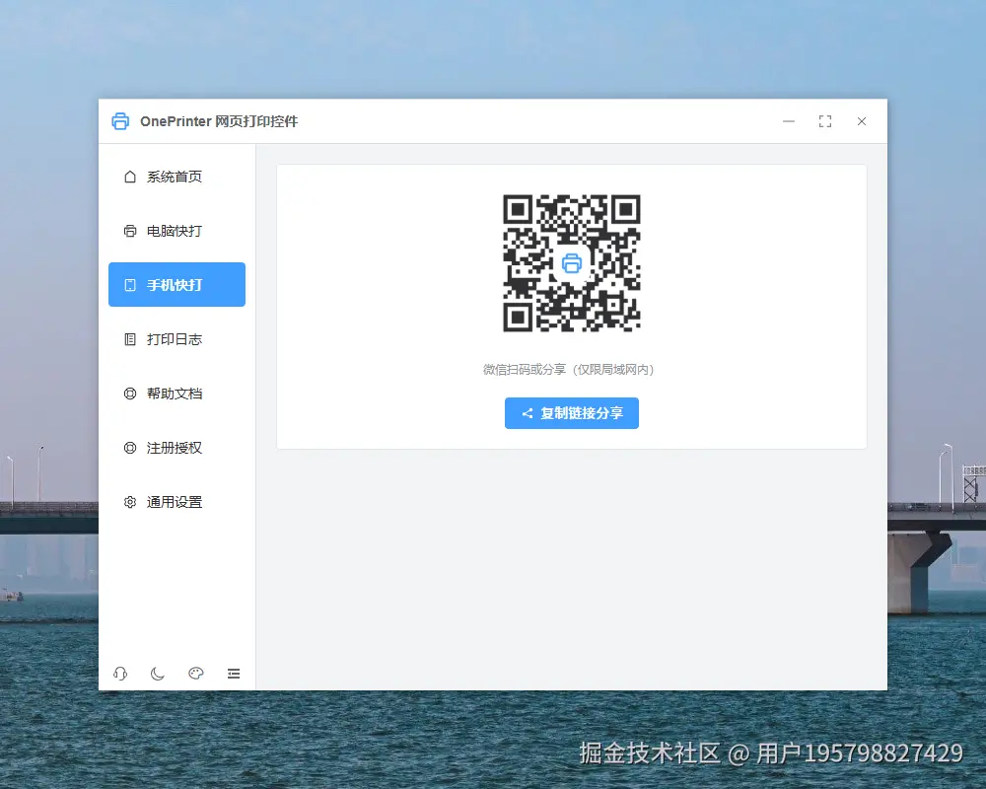Click the headset support icon in the sidebar footer
Screen dimensions: 986x789
click(x=120, y=674)
